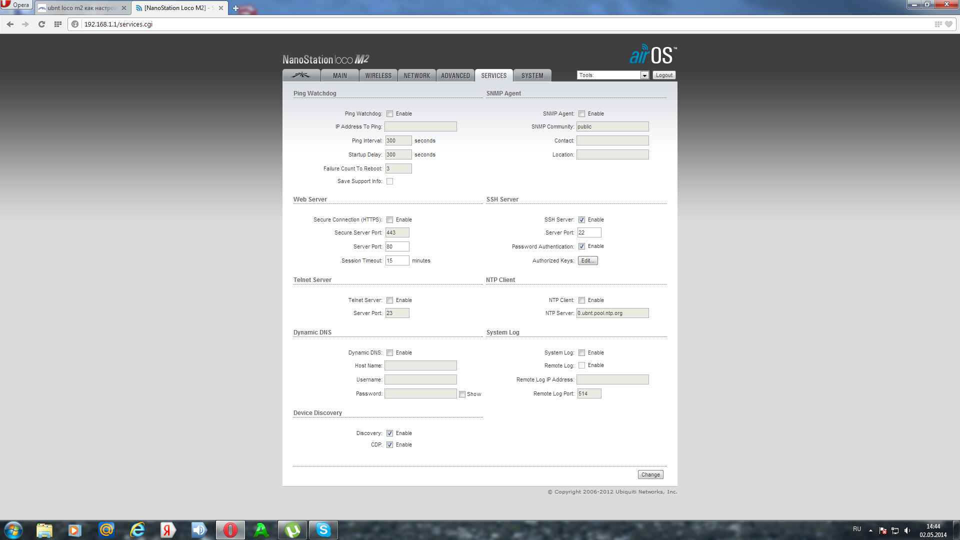Add a new browser tab
This screenshot has width=960, height=540.
[x=235, y=8]
